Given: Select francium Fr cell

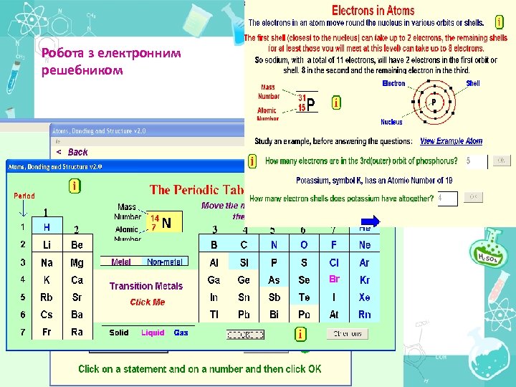Looking at the screenshot, I should click(x=47, y=332).
